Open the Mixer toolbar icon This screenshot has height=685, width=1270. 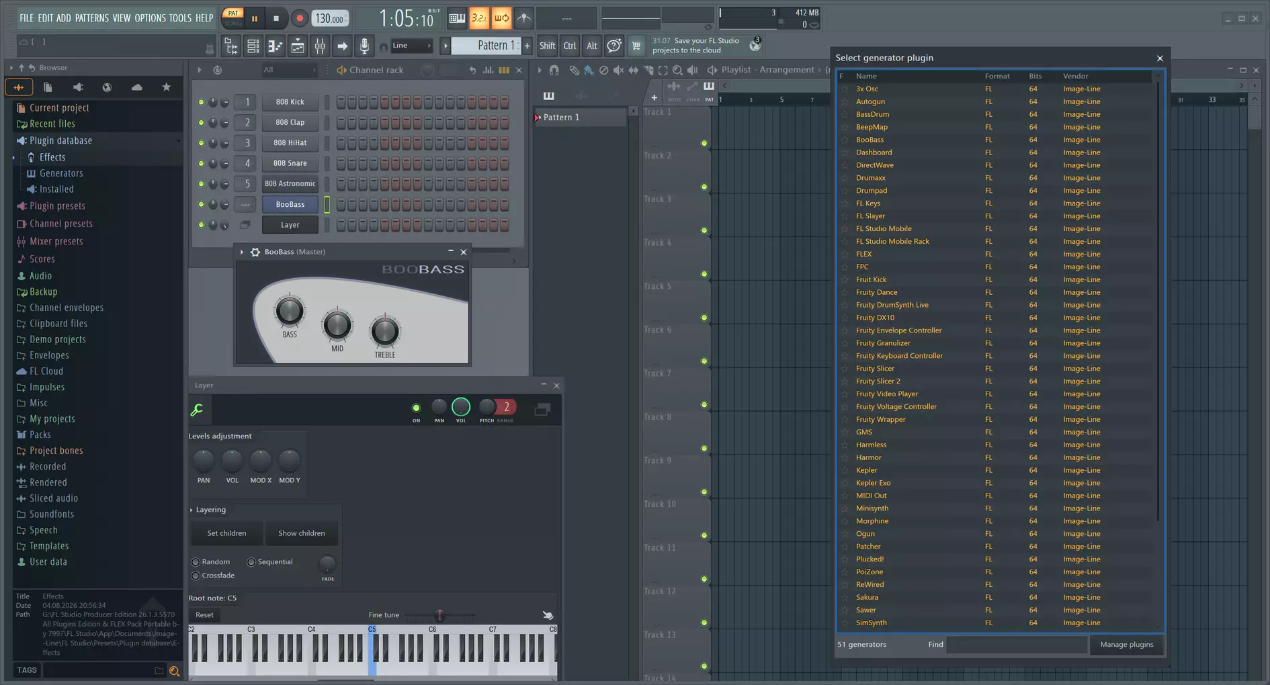coord(320,46)
